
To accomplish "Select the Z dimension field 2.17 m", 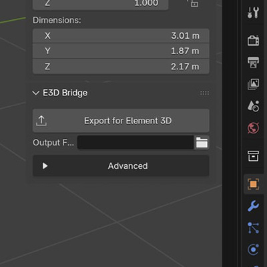I will (x=121, y=66).
